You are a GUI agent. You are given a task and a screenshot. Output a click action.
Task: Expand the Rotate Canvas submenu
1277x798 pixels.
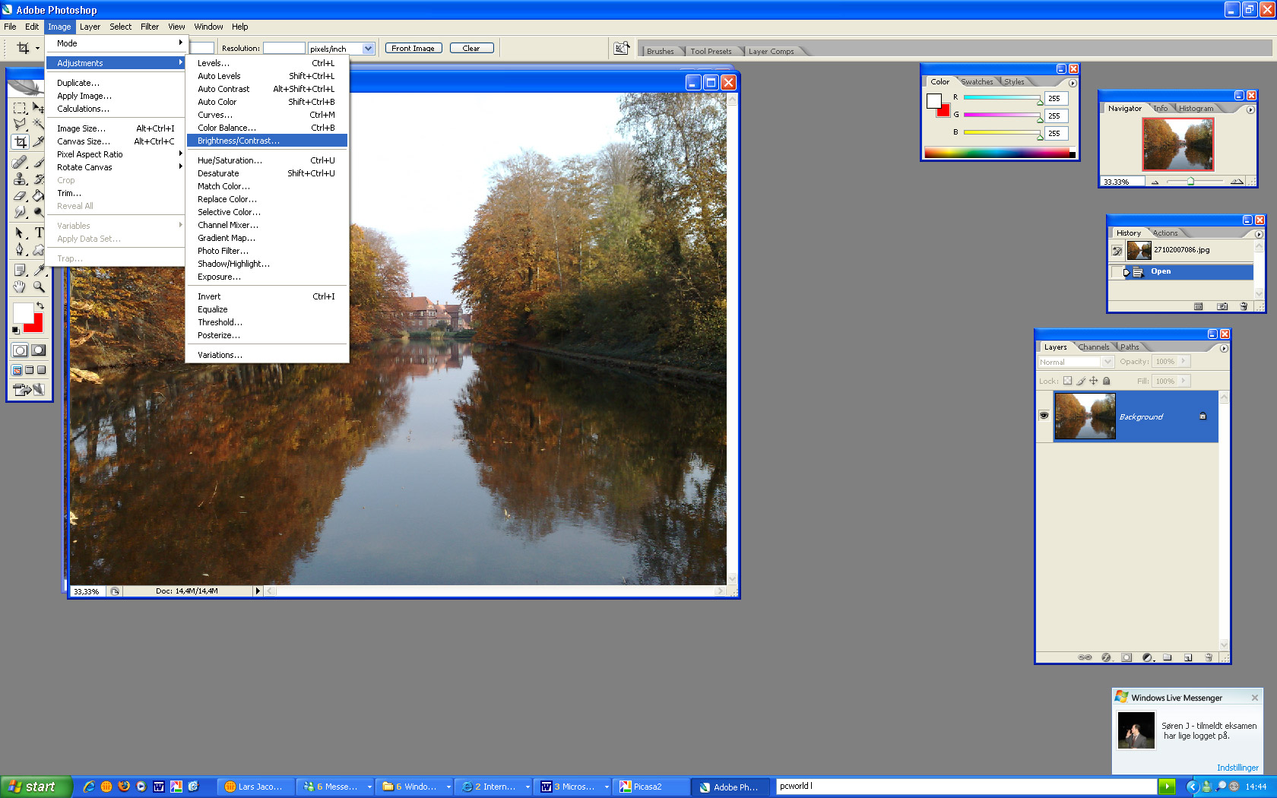click(116, 167)
